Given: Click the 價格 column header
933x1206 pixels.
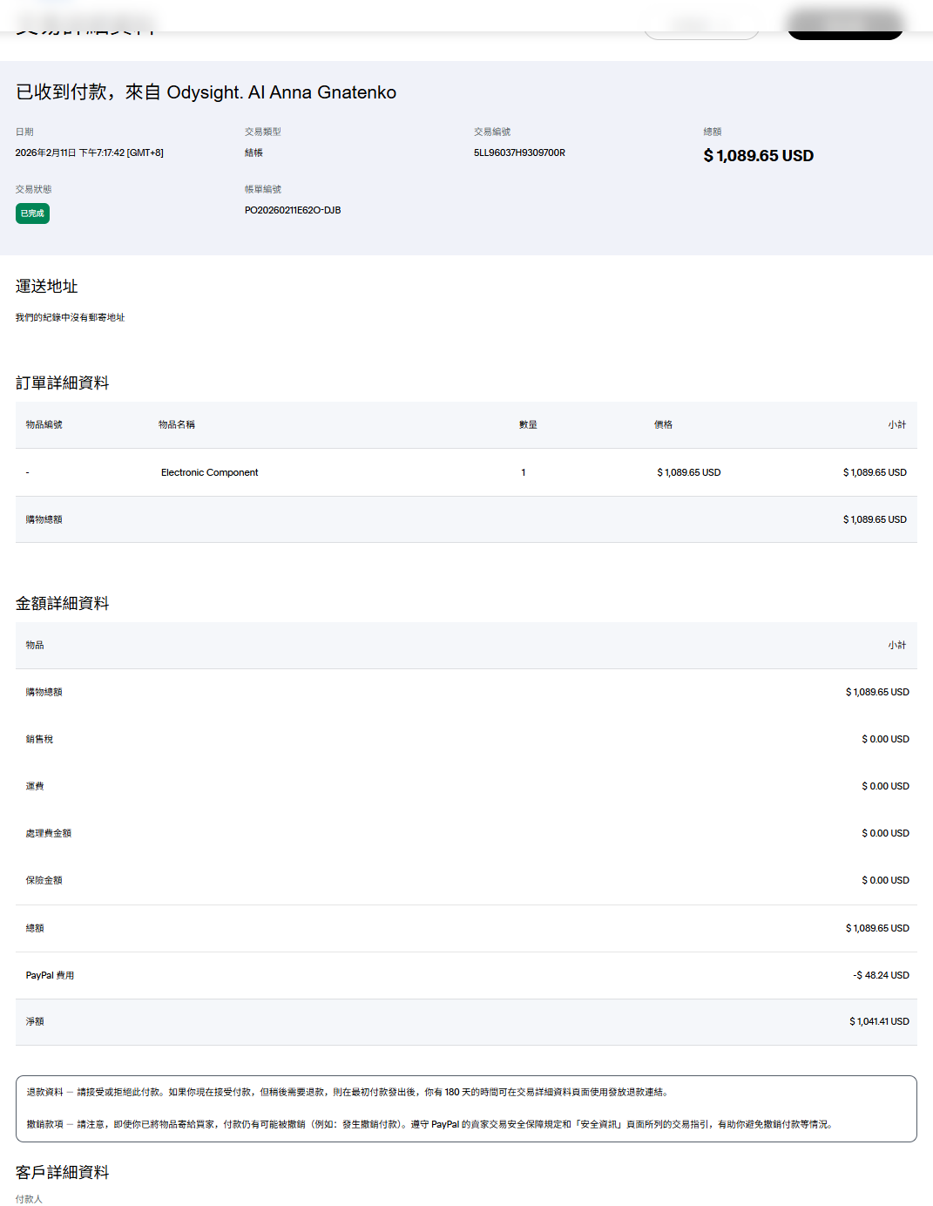Looking at the screenshot, I should (663, 424).
